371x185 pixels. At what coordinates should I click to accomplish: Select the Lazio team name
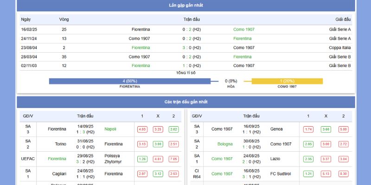point(276,159)
